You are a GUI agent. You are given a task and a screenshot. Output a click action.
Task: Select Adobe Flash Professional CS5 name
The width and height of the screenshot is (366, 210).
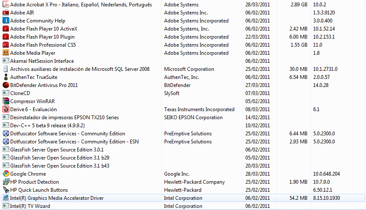[x=43, y=45]
